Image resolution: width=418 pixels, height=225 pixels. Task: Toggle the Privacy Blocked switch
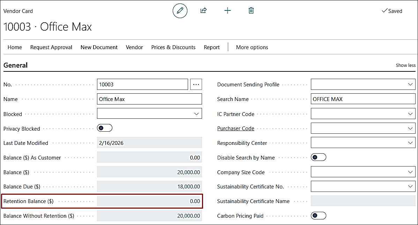point(105,128)
